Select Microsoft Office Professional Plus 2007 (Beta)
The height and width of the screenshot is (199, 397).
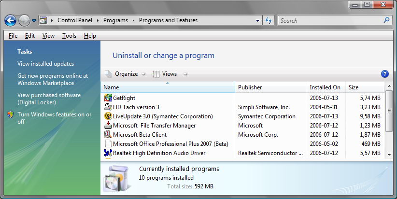pyautogui.click(x=170, y=144)
